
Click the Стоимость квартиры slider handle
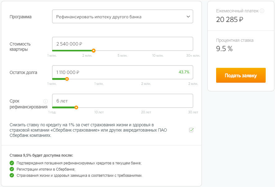[94, 50]
